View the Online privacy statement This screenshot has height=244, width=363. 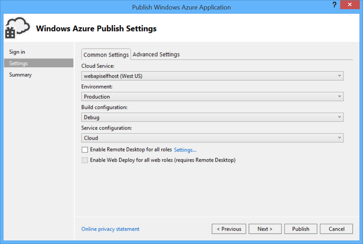click(x=110, y=229)
